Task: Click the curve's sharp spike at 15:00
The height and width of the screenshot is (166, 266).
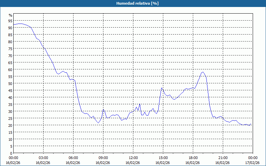Action: point(162,88)
